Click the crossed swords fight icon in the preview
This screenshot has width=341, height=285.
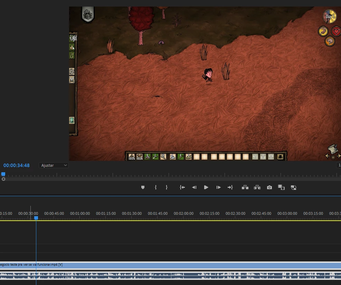pyautogui.click(x=72, y=80)
